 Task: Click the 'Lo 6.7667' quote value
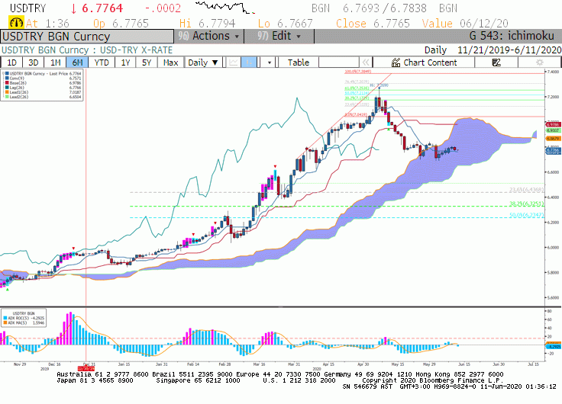286,24
